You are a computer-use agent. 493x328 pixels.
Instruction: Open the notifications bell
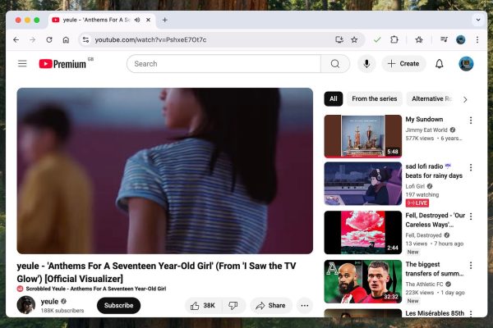click(440, 64)
